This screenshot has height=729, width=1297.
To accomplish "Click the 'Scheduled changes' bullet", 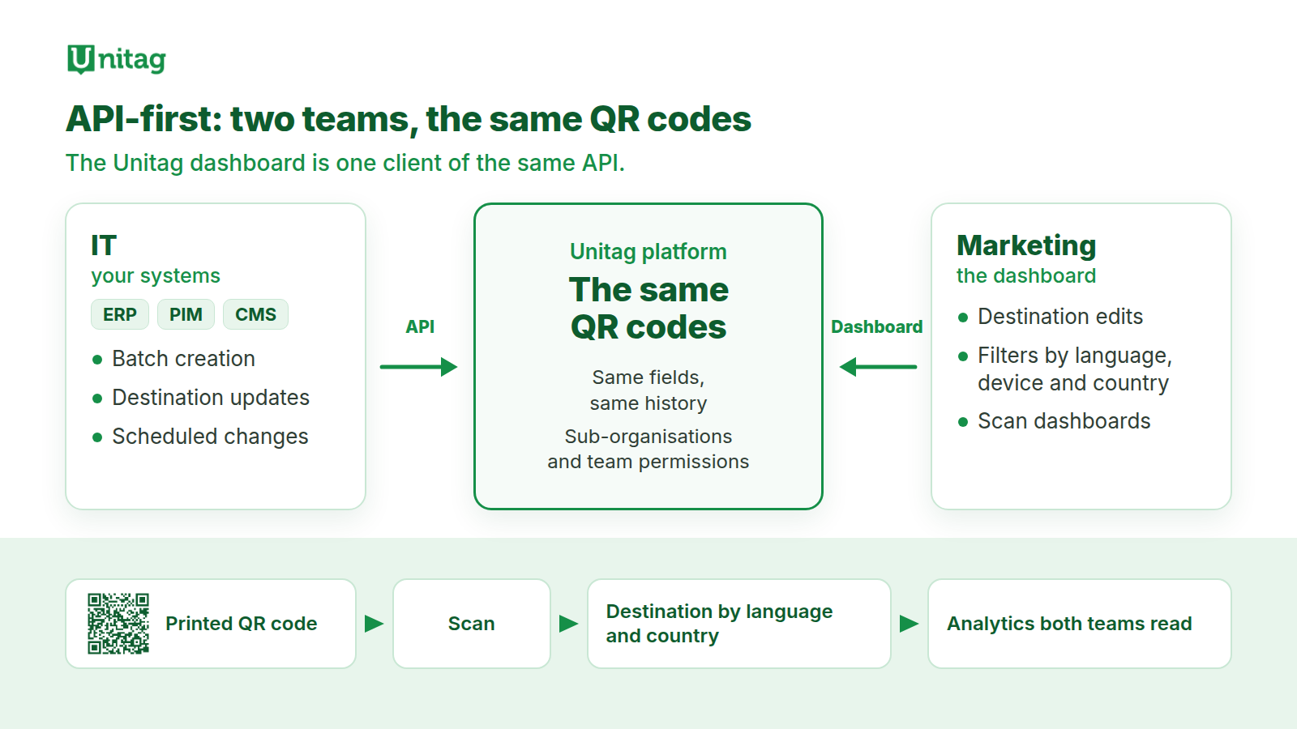I will tap(210, 437).
